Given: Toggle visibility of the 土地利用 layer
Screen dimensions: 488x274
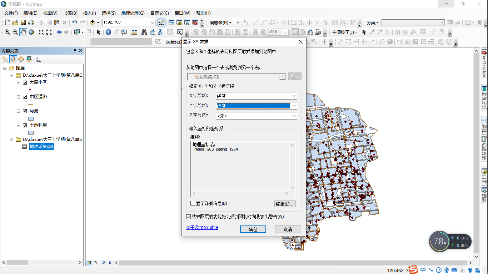Looking at the screenshot, I should (25, 125).
